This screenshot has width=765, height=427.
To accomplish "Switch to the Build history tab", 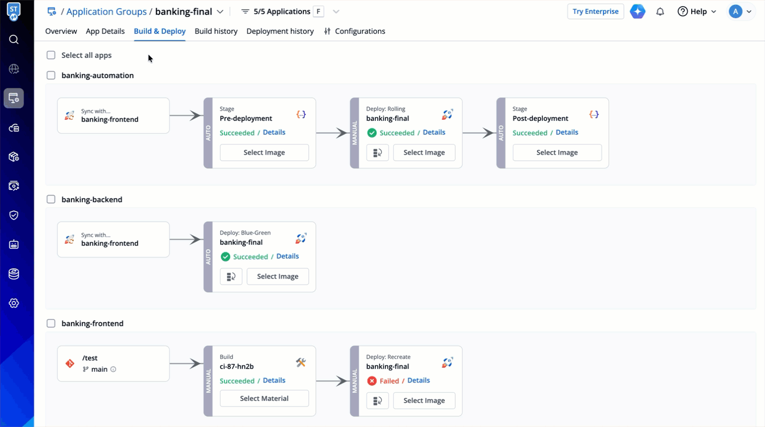I will (216, 31).
